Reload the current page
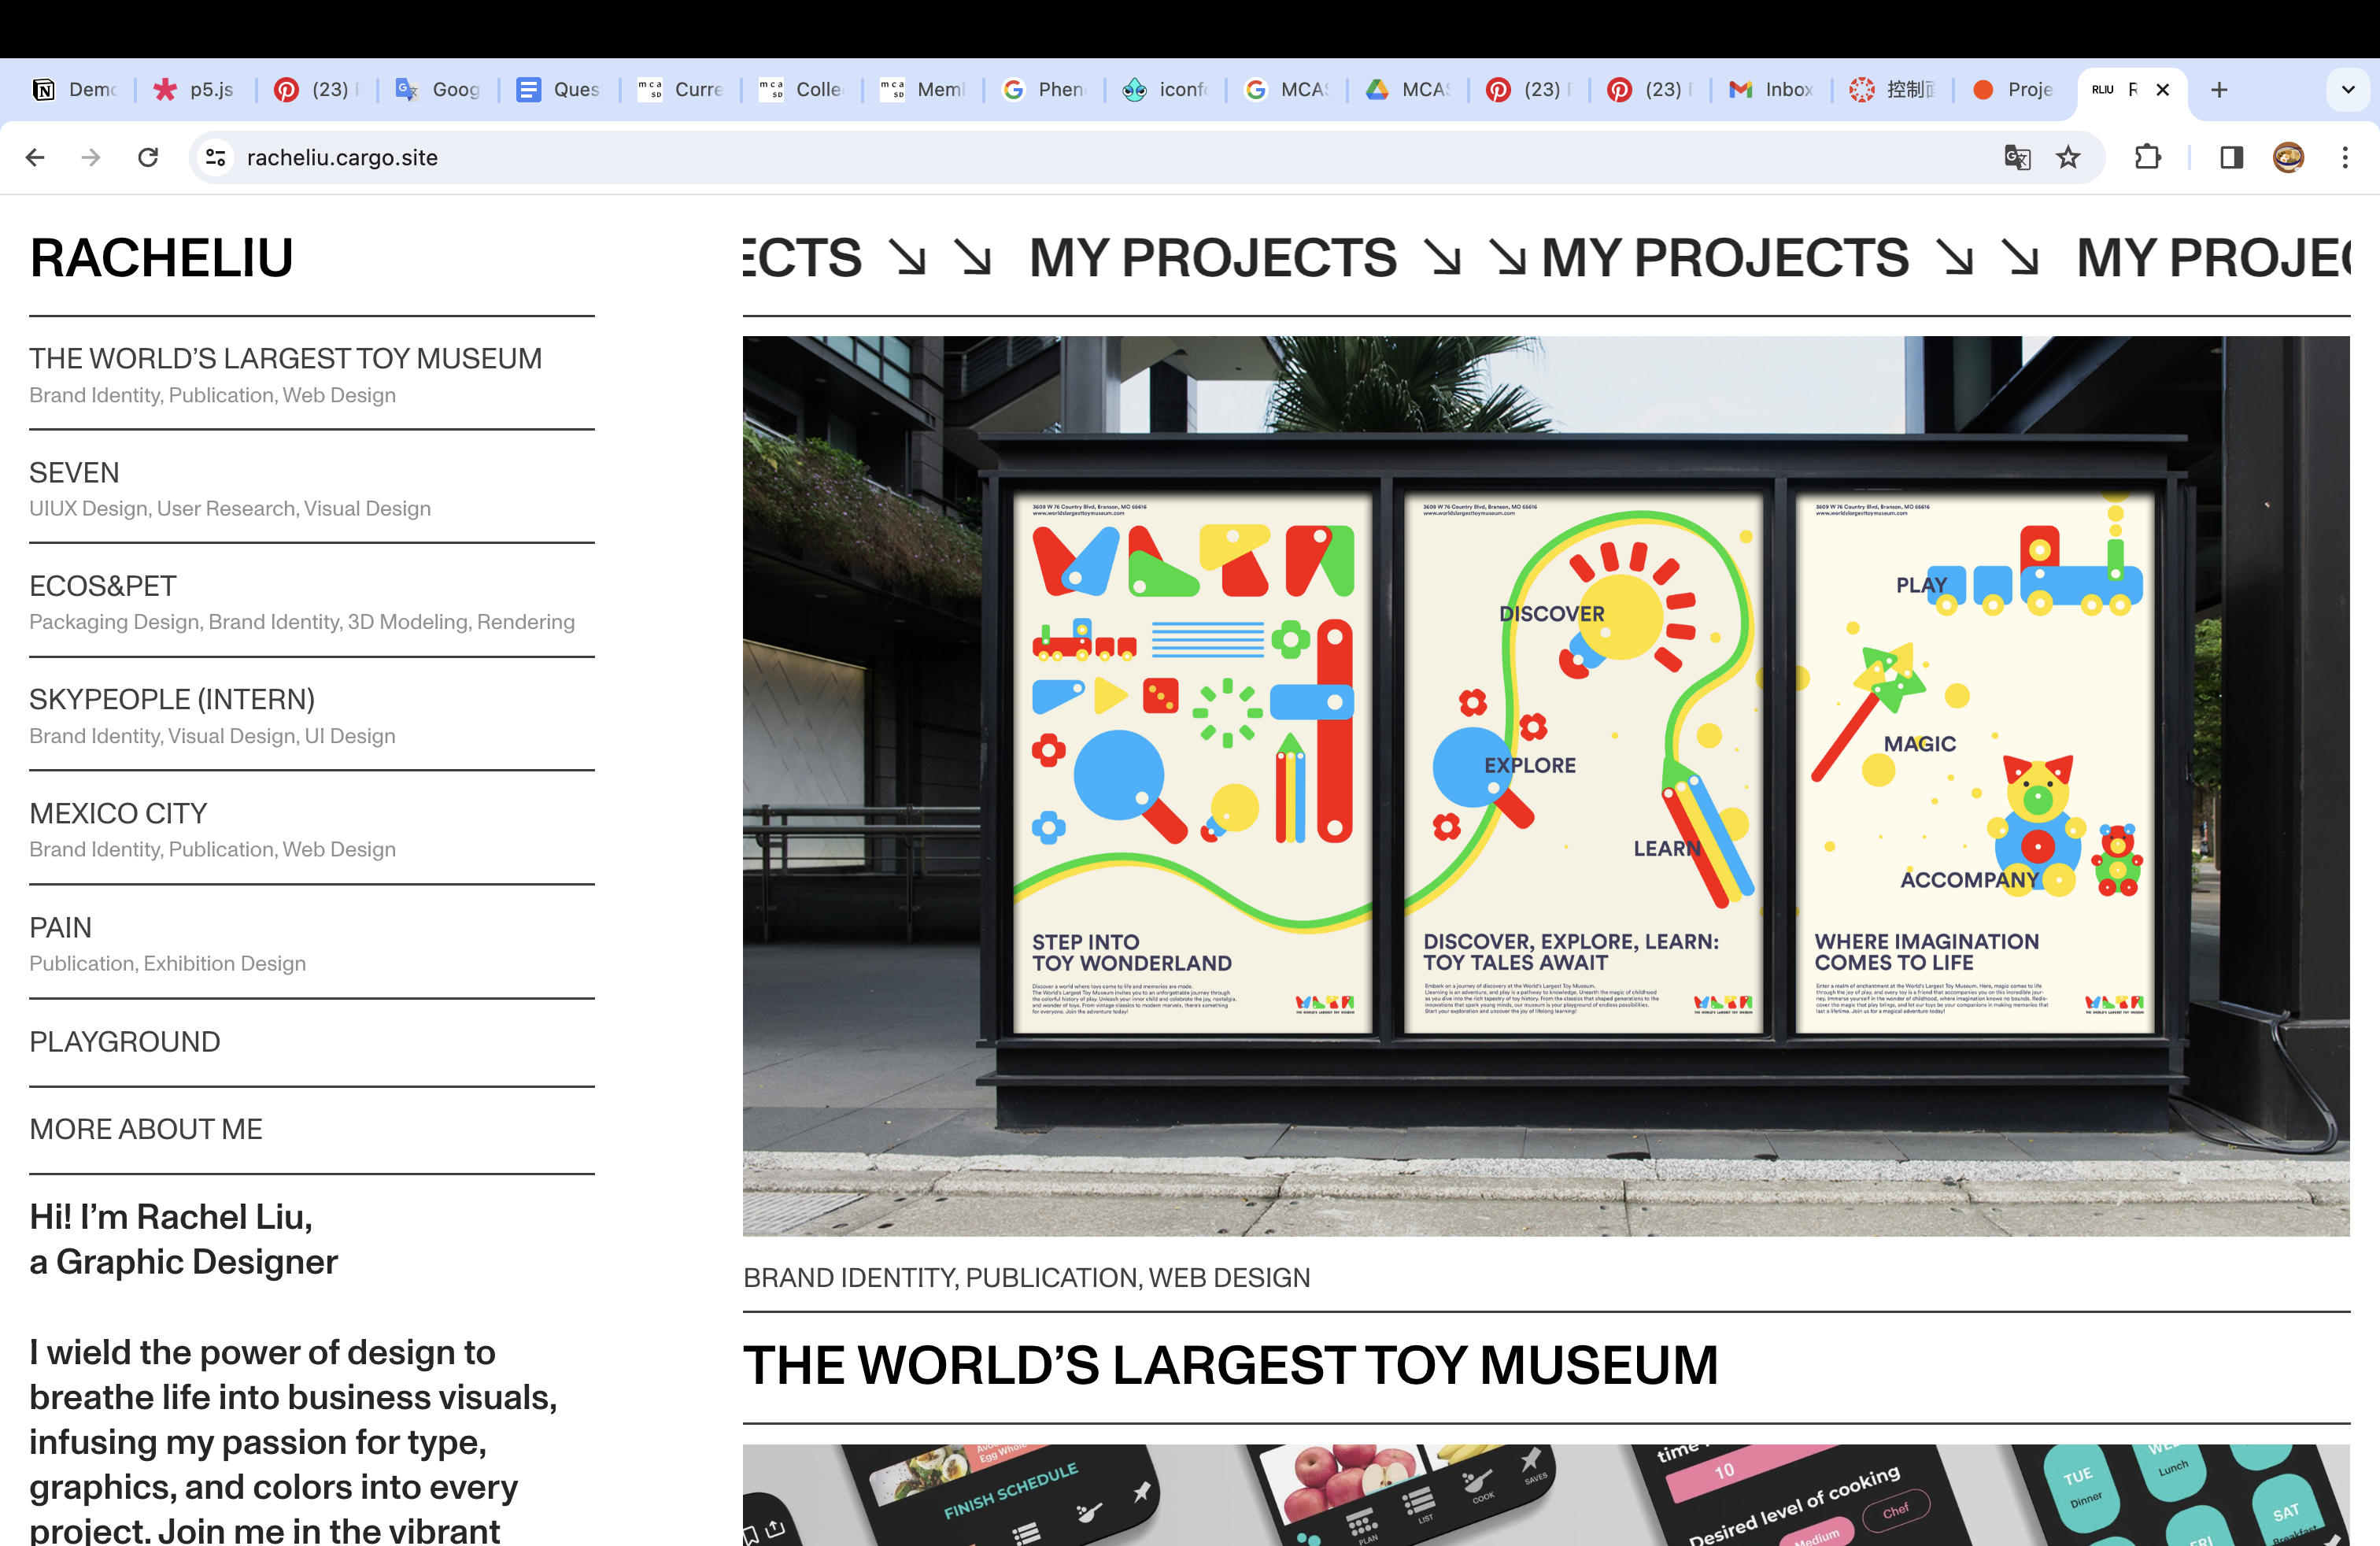This screenshot has width=2380, height=1546. (148, 157)
